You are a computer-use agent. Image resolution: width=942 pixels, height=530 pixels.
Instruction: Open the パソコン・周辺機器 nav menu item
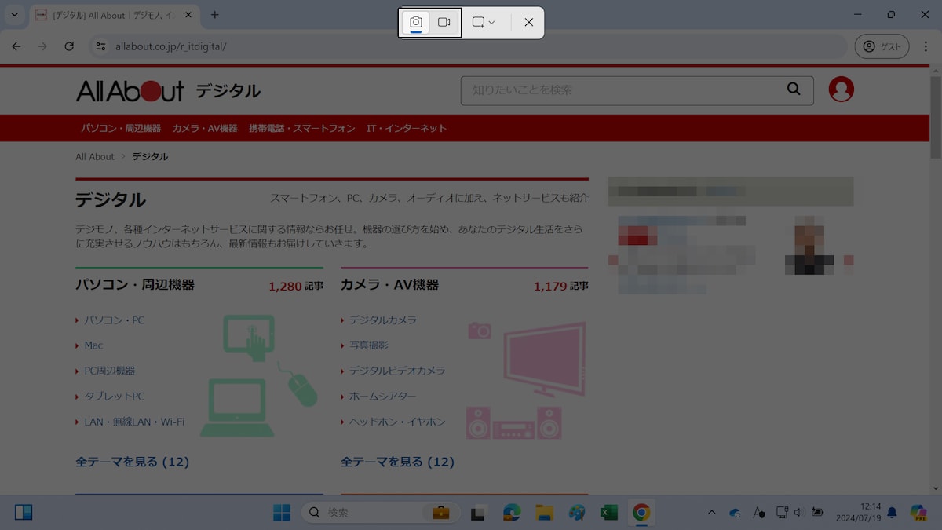pos(121,128)
